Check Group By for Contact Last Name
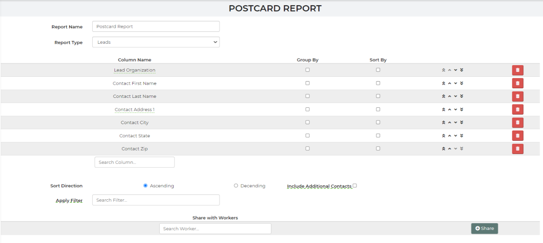 point(307,96)
